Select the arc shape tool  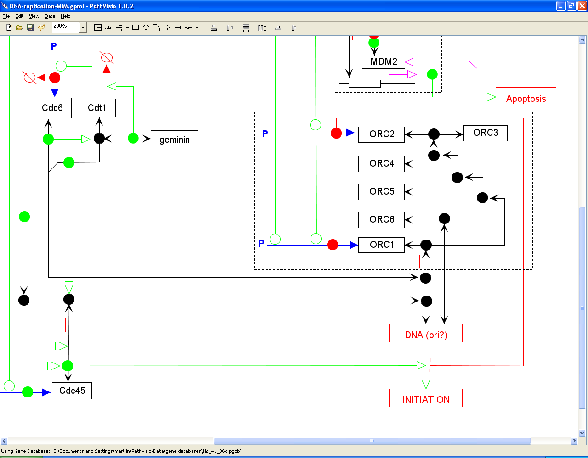(157, 28)
